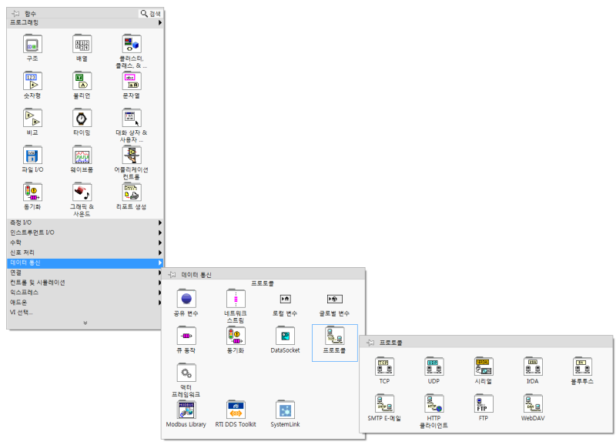Screen dimensions: 616x445
Task: Pin the 데이터 통신 subpalette
Action: [x=172, y=275]
